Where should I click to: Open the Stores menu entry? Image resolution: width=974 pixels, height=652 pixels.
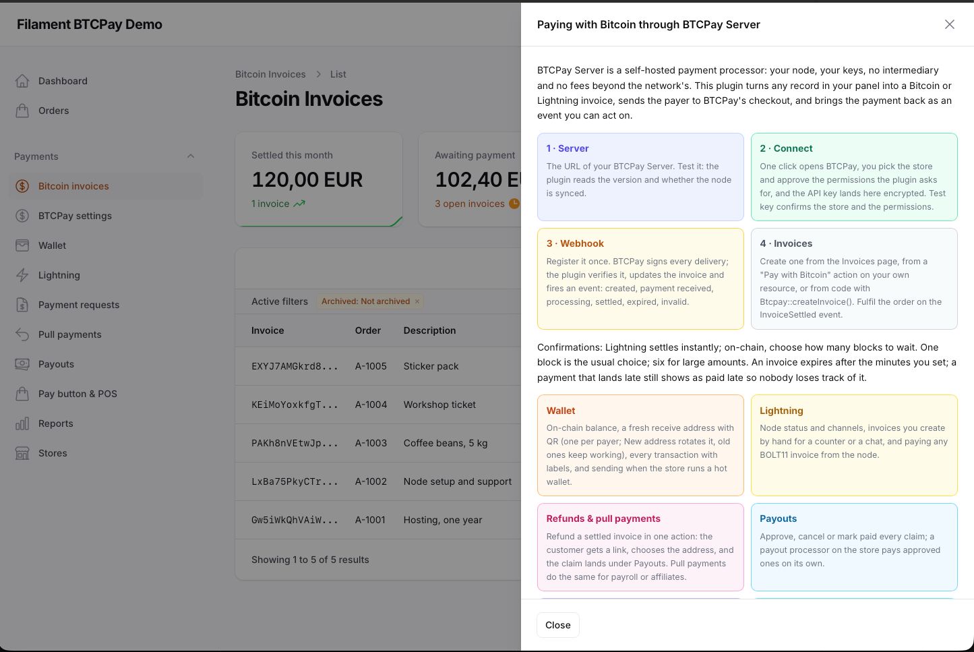[x=105, y=453]
